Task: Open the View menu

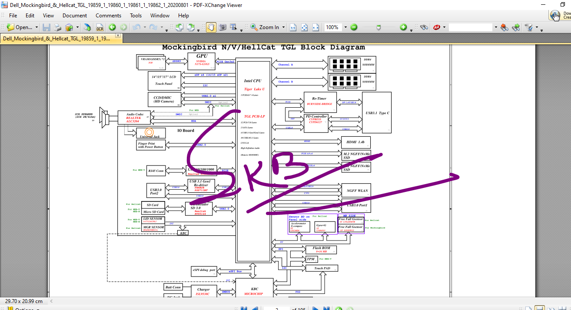Action: [x=49, y=15]
